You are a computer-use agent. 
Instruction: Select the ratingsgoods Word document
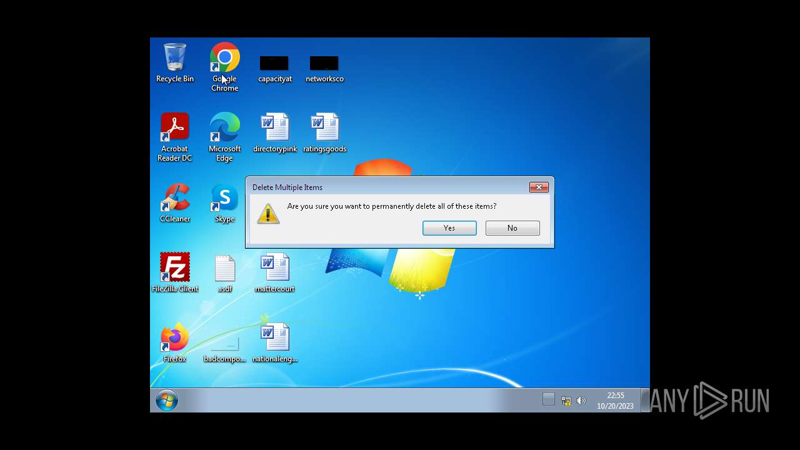tap(324, 132)
